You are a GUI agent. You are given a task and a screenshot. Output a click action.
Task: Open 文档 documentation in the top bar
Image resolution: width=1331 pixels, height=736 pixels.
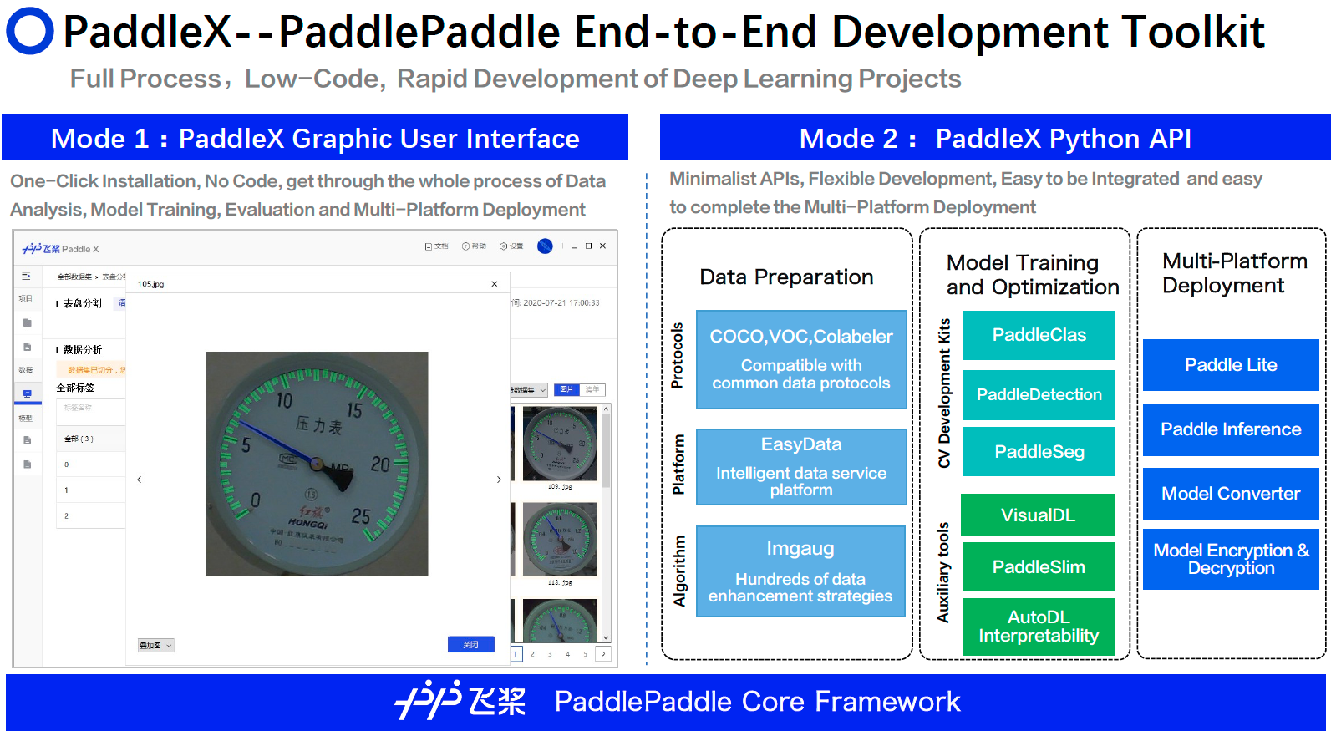(x=436, y=246)
